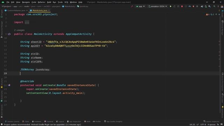Open Build Variants side panel
Image resolution: width=224 pixels, height=126 pixels.
[2, 111]
